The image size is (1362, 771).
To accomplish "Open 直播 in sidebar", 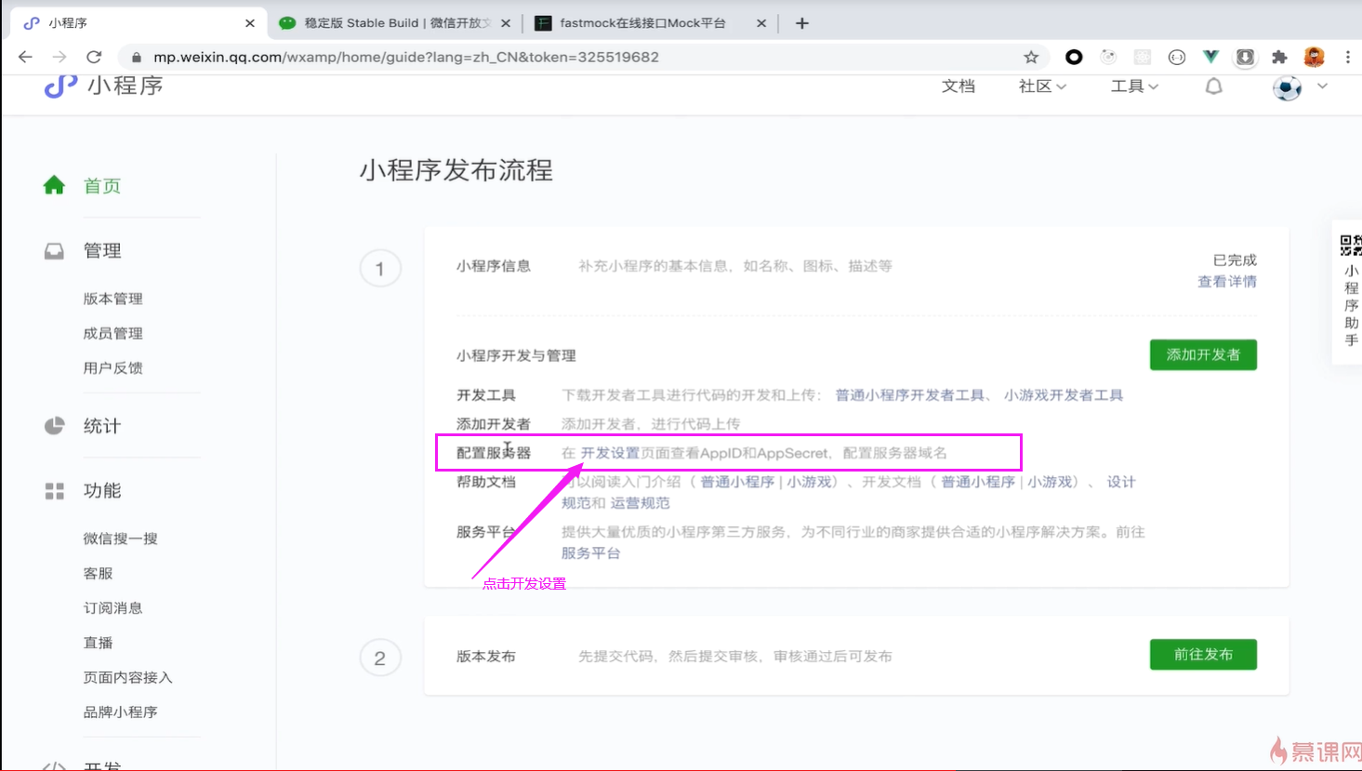I will [98, 643].
